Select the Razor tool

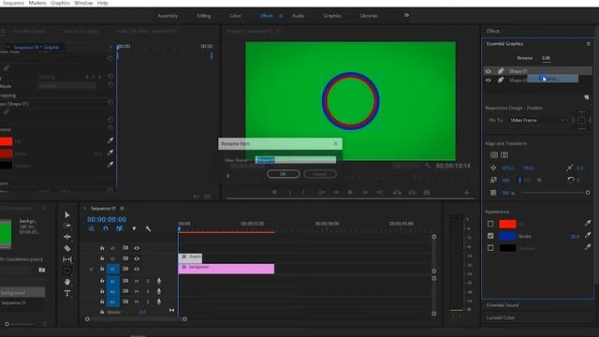pyautogui.click(x=67, y=248)
